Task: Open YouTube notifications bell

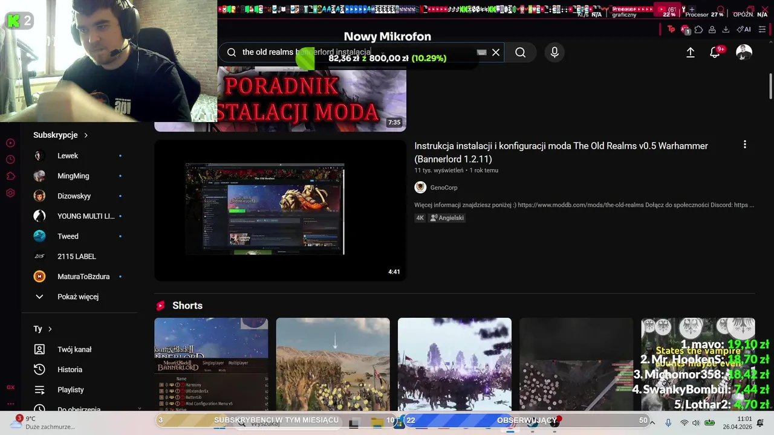Action: [x=715, y=53]
